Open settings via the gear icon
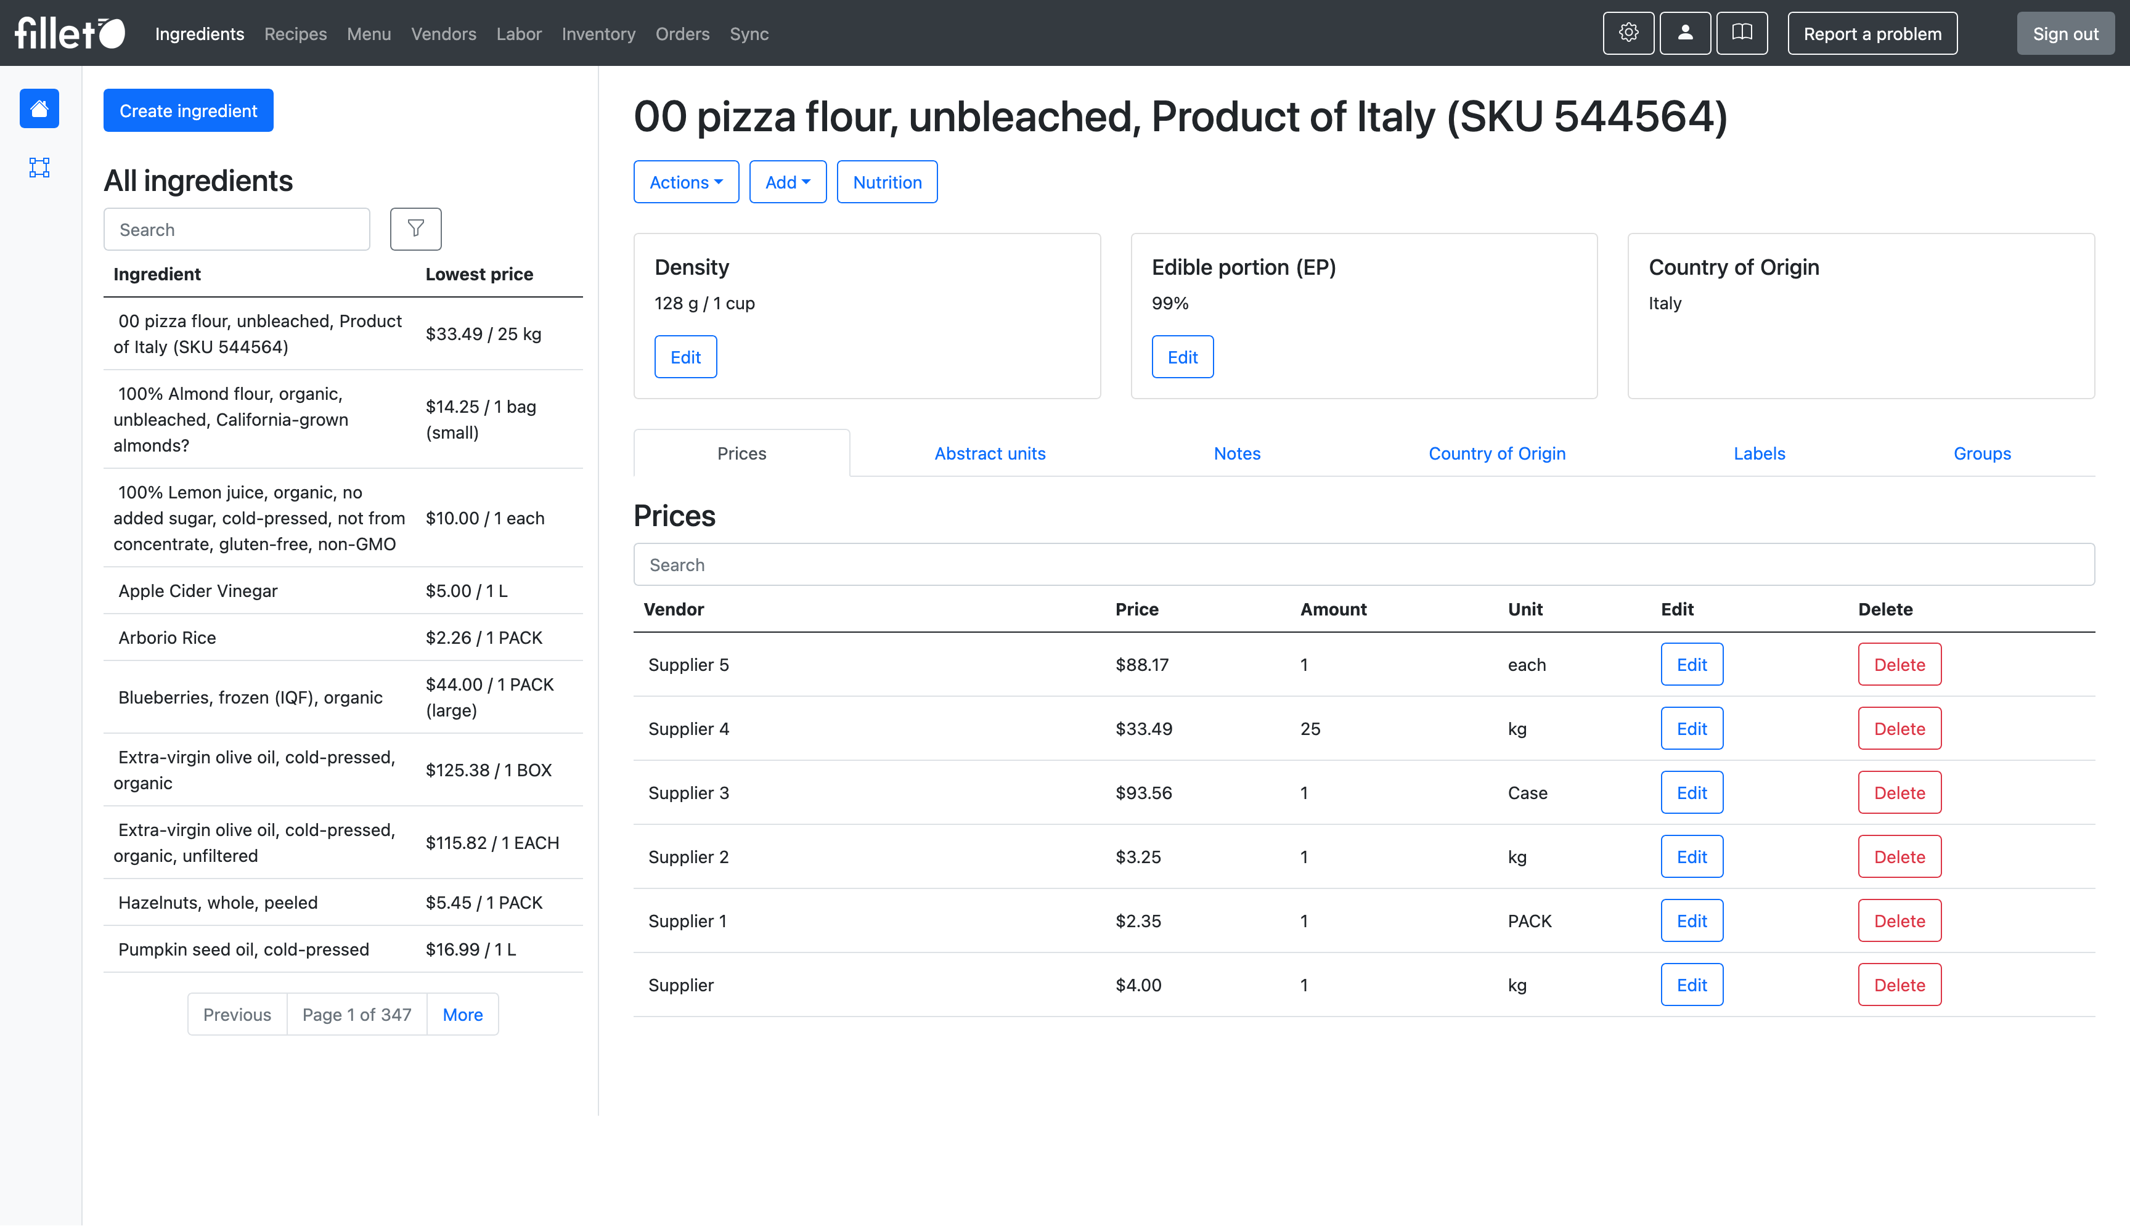The image size is (2130, 1226). pyautogui.click(x=1628, y=33)
